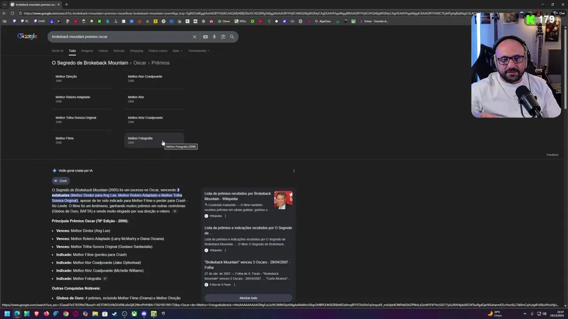
Task: Open Epic Games launcher from the taskbar
Action: point(163,314)
